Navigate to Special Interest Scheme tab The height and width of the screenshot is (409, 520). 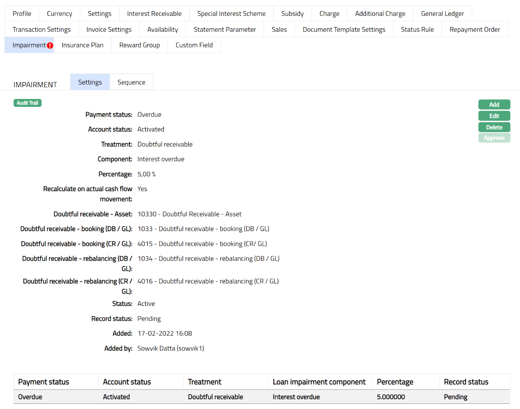[231, 14]
